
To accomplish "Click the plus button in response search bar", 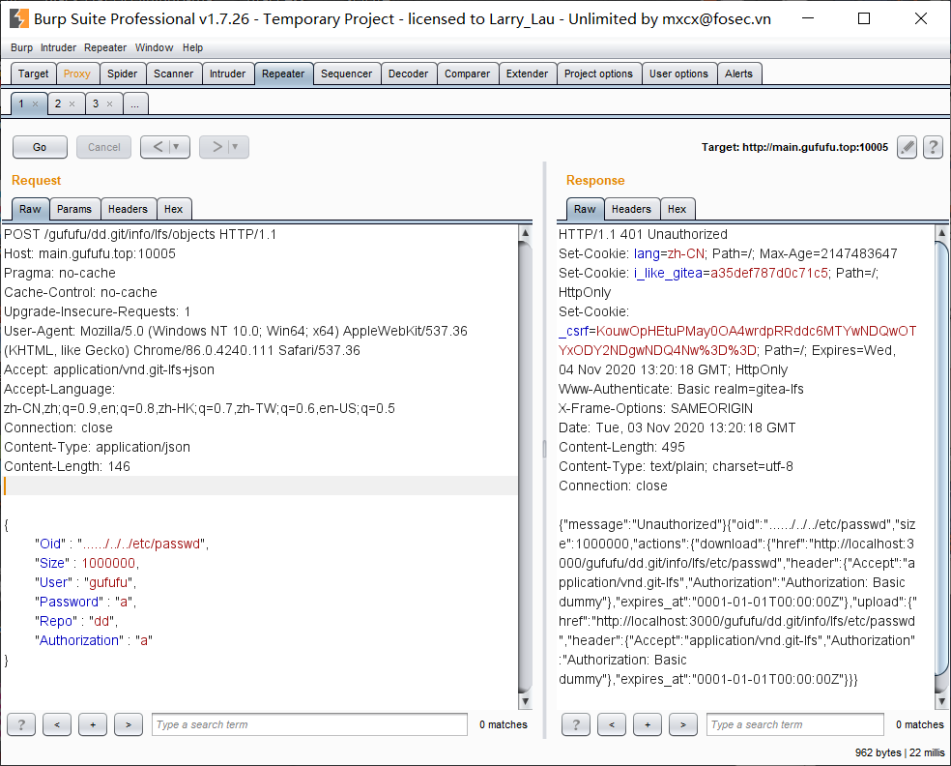I will pos(648,724).
